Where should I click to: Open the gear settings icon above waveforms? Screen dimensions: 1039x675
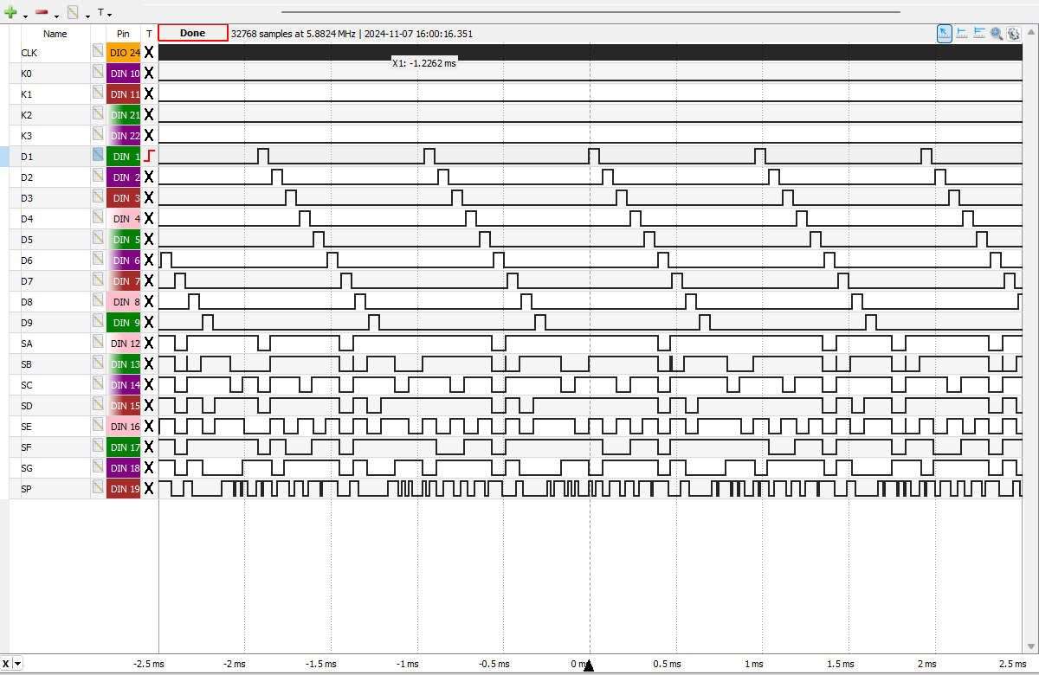pos(1013,33)
